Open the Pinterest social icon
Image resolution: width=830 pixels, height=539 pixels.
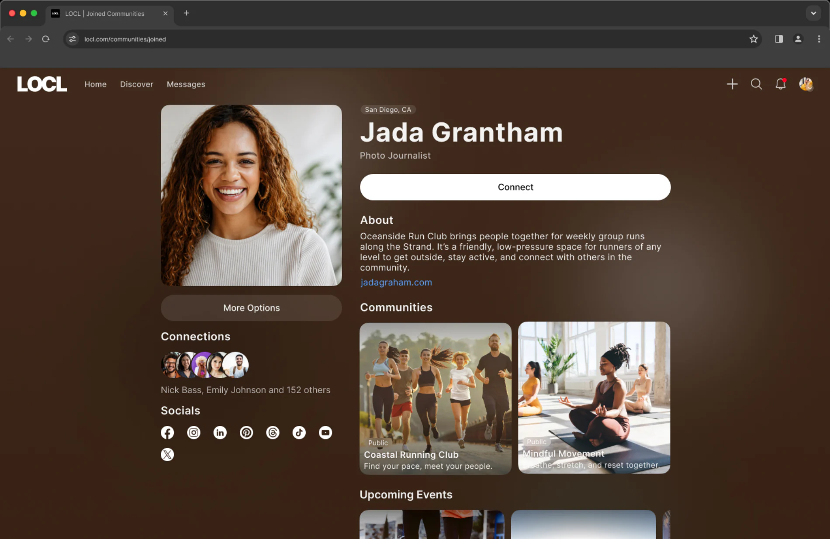coord(246,432)
